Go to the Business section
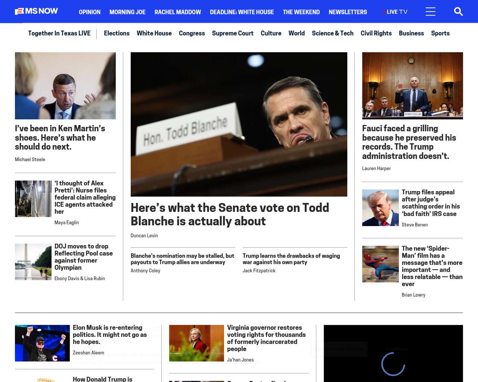This screenshot has height=382, width=478. click(x=411, y=33)
